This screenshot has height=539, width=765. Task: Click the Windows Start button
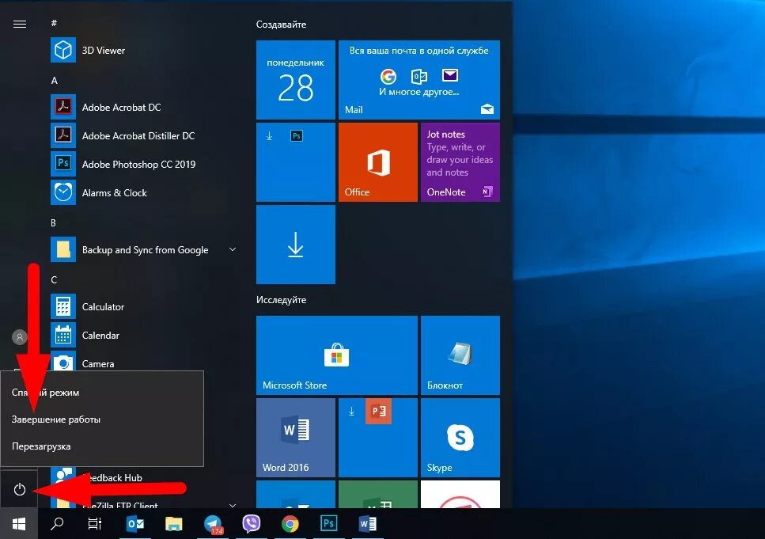pyautogui.click(x=18, y=524)
